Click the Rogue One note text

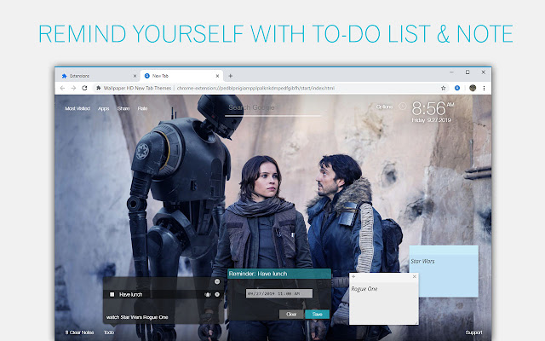point(364,289)
